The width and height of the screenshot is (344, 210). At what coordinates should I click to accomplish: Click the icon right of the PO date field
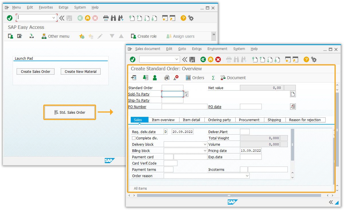293,107
